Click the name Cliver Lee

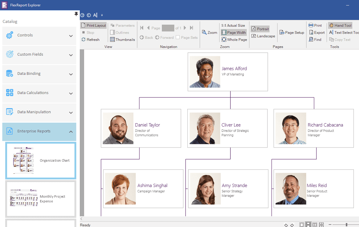231,125
